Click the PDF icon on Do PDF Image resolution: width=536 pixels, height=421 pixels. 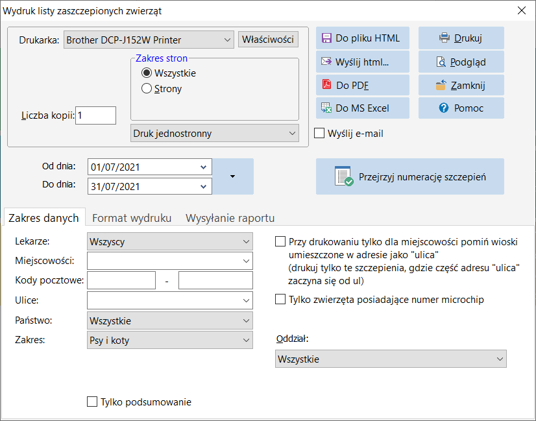(x=327, y=84)
